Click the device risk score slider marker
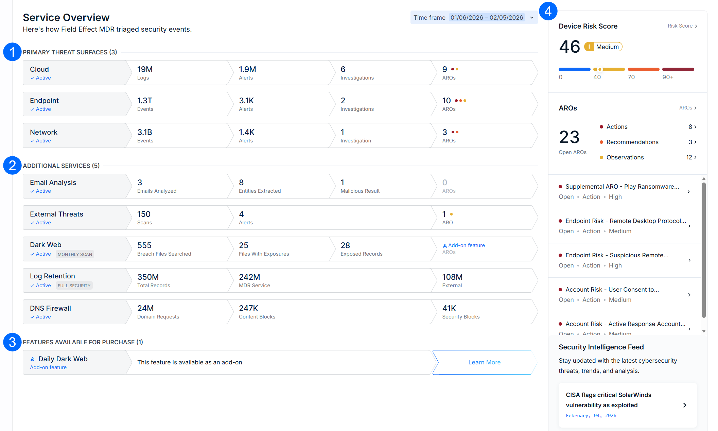718x431 pixels. point(600,69)
